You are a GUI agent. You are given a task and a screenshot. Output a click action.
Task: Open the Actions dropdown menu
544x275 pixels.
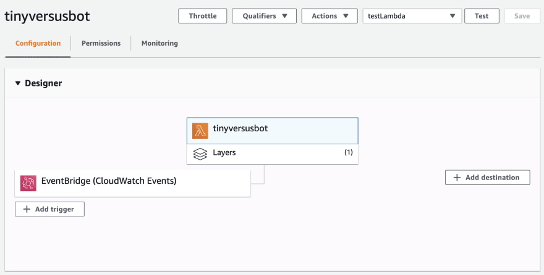pyautogui.click(x=329, y=16)
